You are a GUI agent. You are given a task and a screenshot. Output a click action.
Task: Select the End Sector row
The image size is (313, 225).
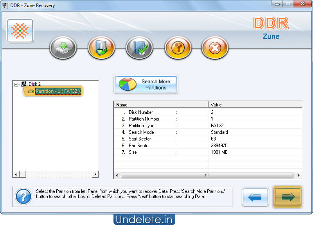pos(208,146)
